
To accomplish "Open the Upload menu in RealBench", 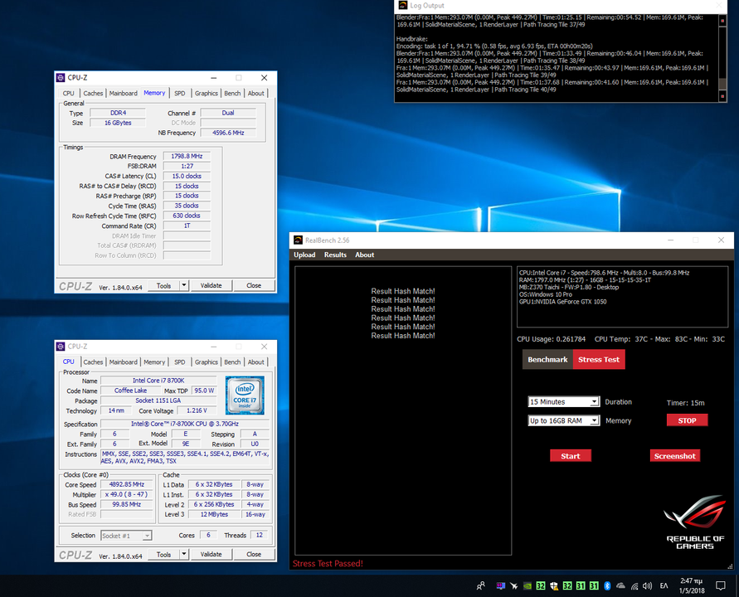I will tap(304, 255).
